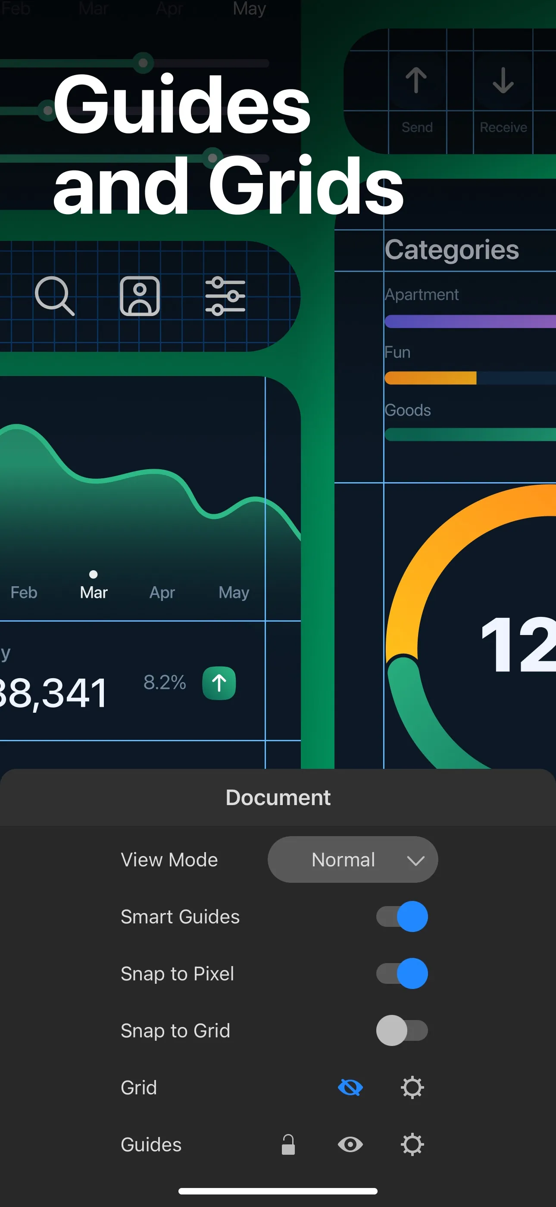Screen dimensions: 556x1207
Task: Click the Document panel header
Action: [x=278, y=797]
